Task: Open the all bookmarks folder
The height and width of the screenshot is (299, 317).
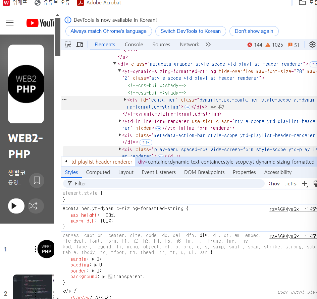Action: [x=307, y=3]
